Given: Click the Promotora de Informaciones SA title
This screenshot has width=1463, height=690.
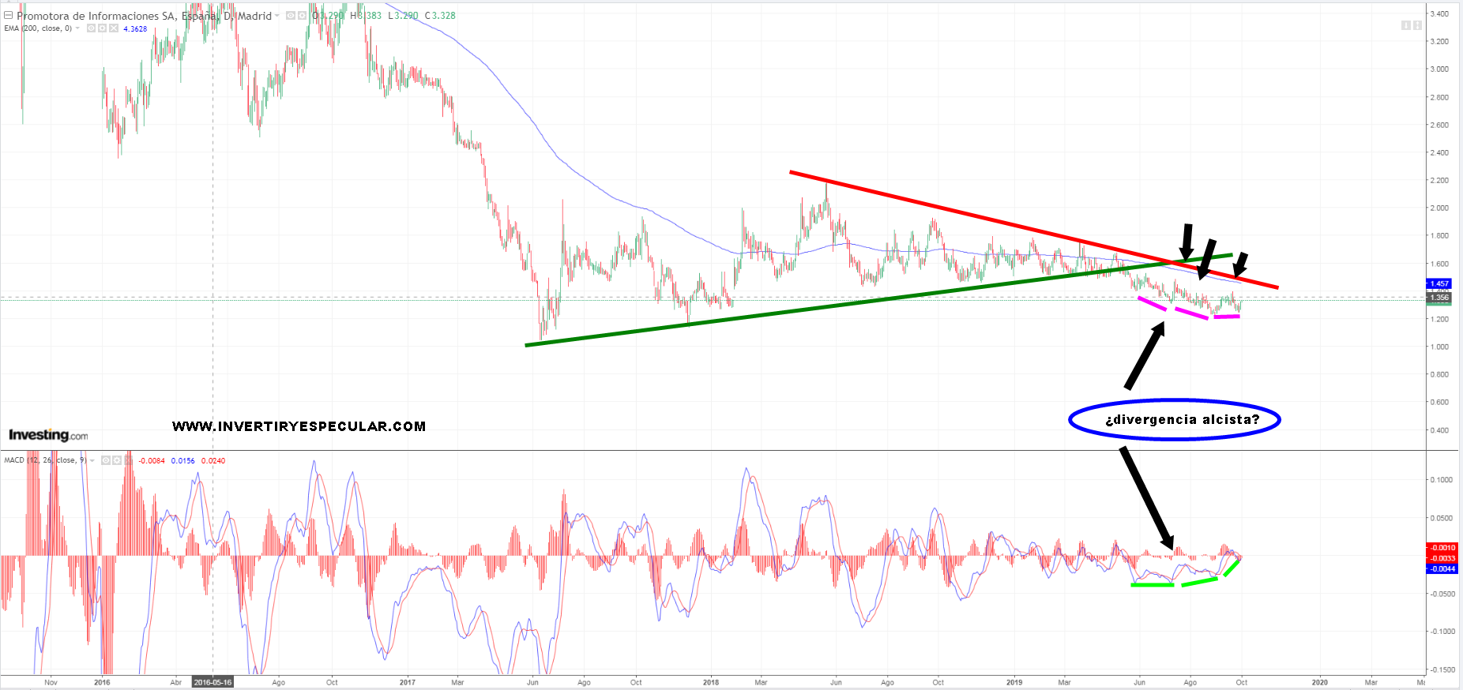Looking at the screenshot, I should point(144,16).
